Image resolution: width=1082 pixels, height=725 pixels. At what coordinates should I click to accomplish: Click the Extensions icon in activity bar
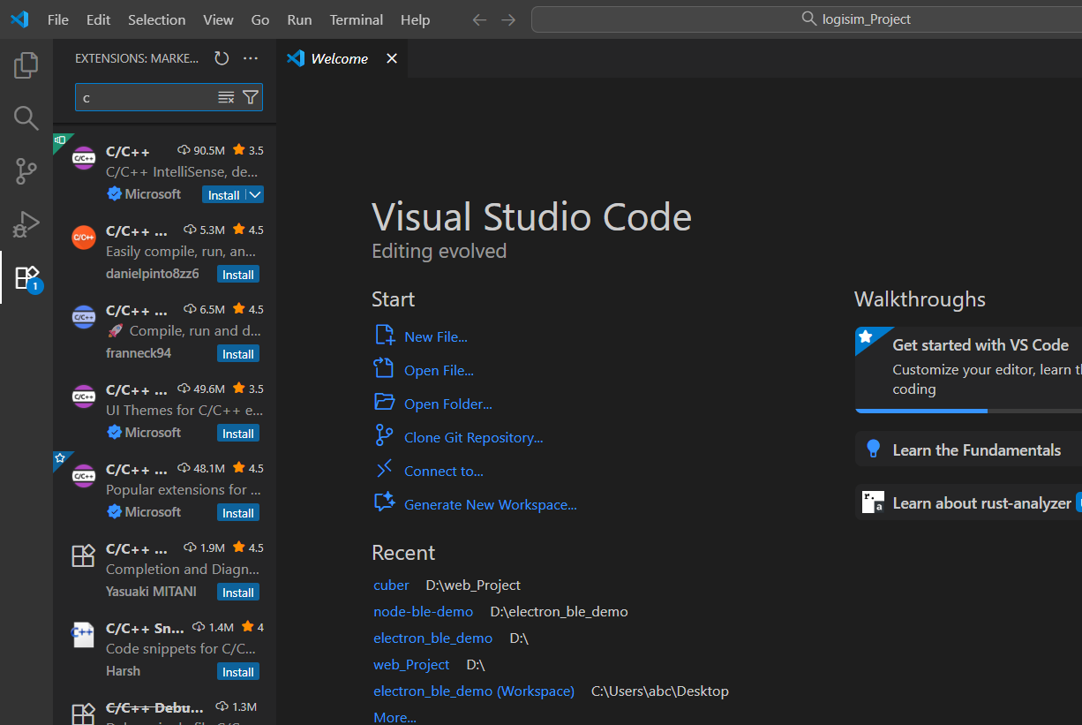pos(26,277)
